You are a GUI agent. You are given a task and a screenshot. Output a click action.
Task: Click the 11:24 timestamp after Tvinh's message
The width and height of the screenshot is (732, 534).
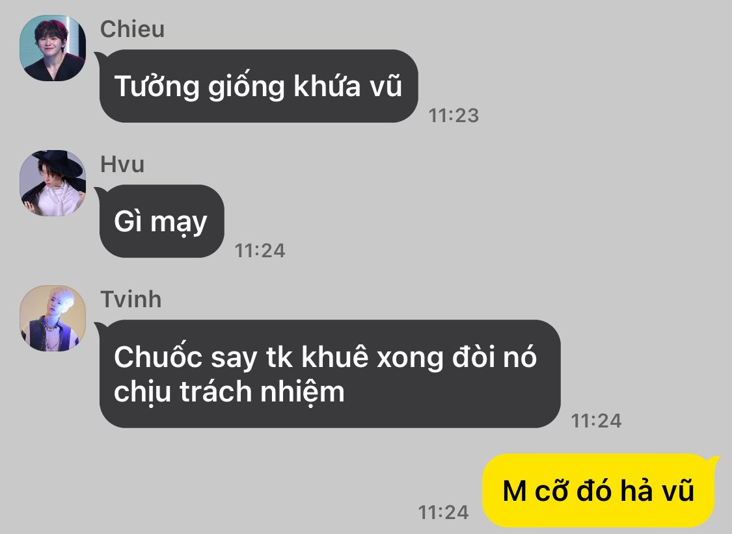click(x=596, y=421)
